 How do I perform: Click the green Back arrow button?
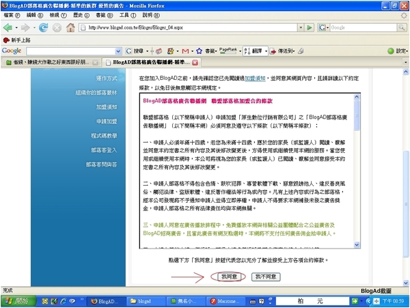click(8, 27)
